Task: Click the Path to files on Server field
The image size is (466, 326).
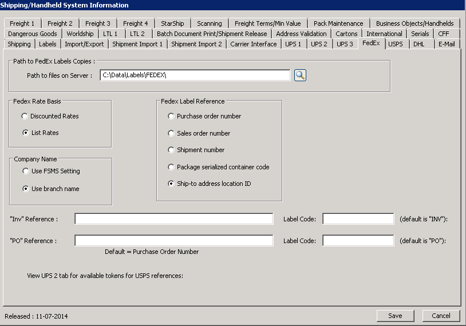Action: click(195, 75)
